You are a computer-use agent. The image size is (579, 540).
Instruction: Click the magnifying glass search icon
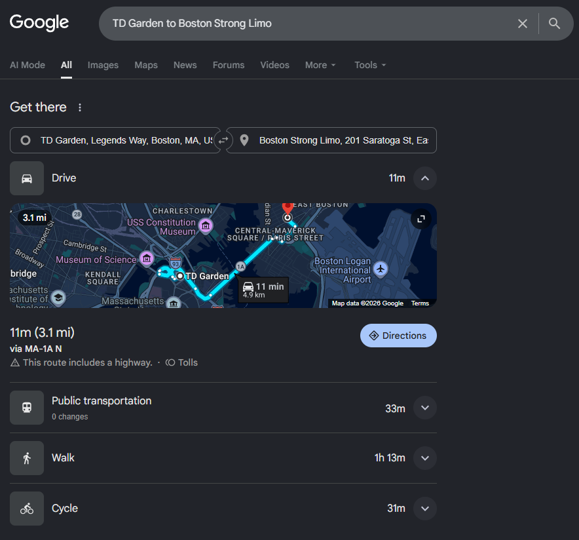point(554,24)
